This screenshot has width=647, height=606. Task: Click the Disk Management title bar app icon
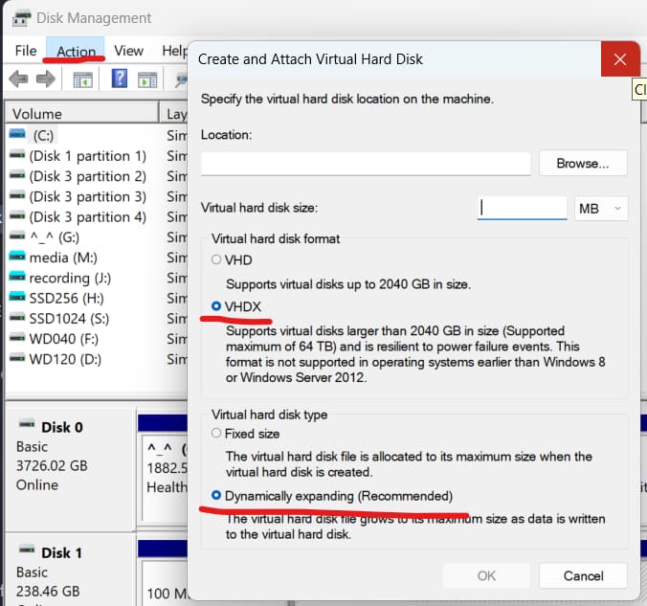[20, 18]
